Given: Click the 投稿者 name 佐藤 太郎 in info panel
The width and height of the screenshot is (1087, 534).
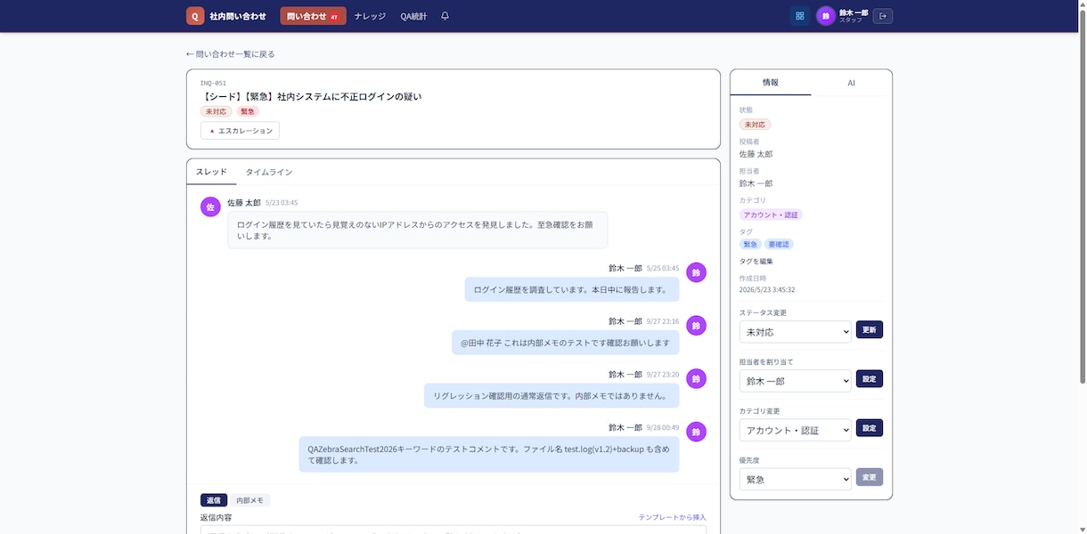Looking at the screenshot, I should [x=756, y=154].
